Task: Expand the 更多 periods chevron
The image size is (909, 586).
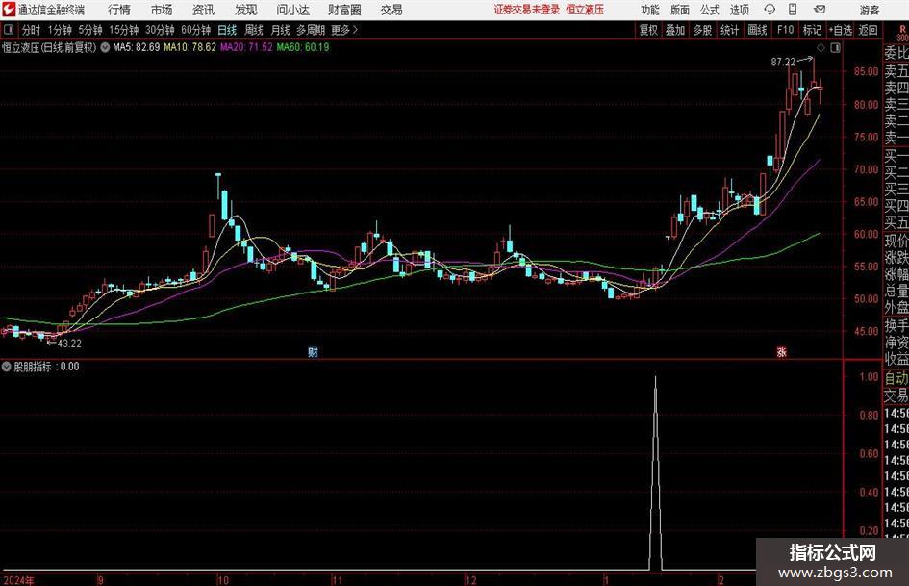Action: 356,30
